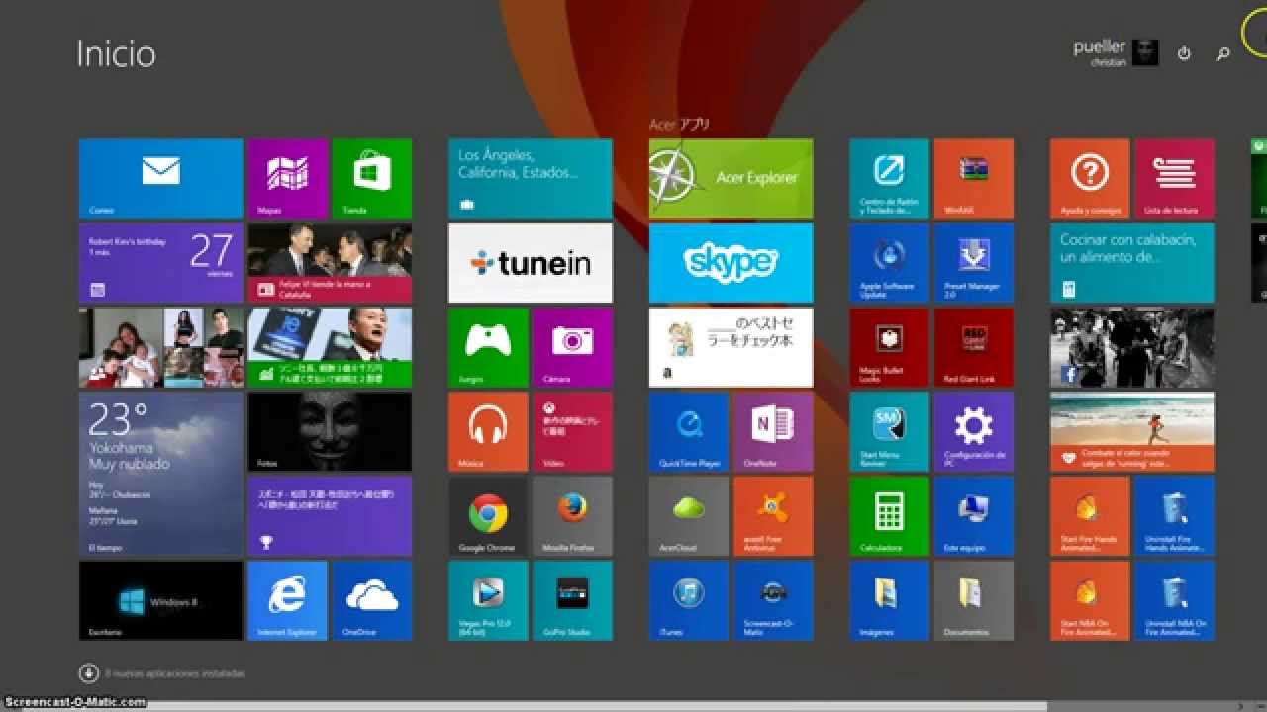Open Apple Software Update tile
The width and height of the screenshot is (1267, 712).
coord(889,263)
